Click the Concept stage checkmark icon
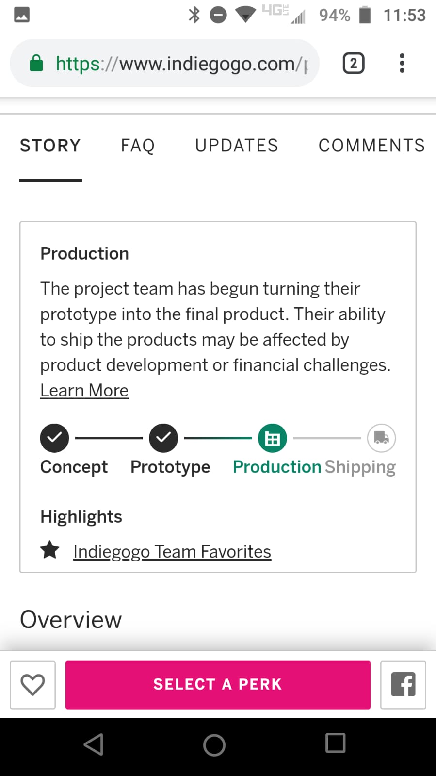436x776 pixels. coord(54,438)
